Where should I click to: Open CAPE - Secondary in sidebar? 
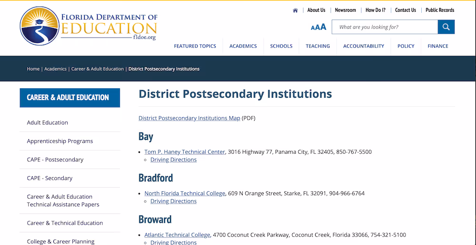[x=50, y=178]
